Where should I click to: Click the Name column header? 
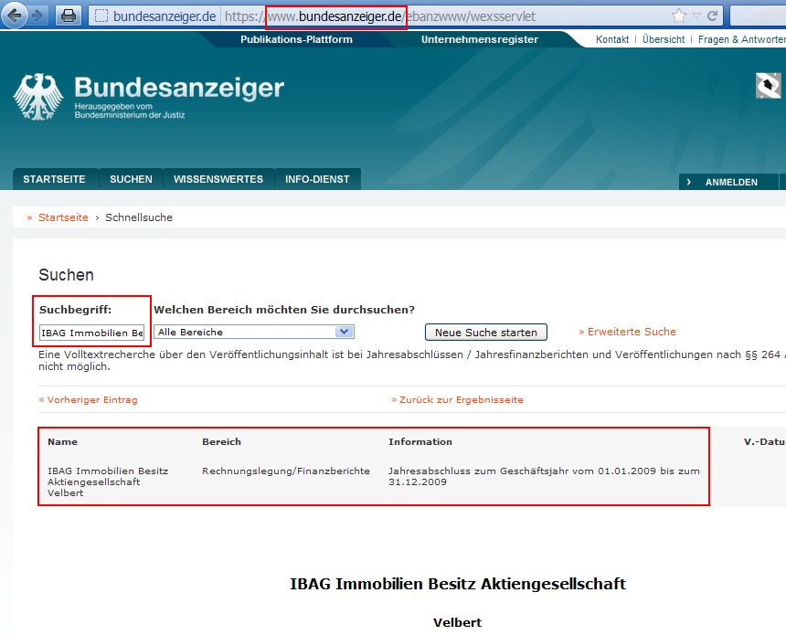63,441
